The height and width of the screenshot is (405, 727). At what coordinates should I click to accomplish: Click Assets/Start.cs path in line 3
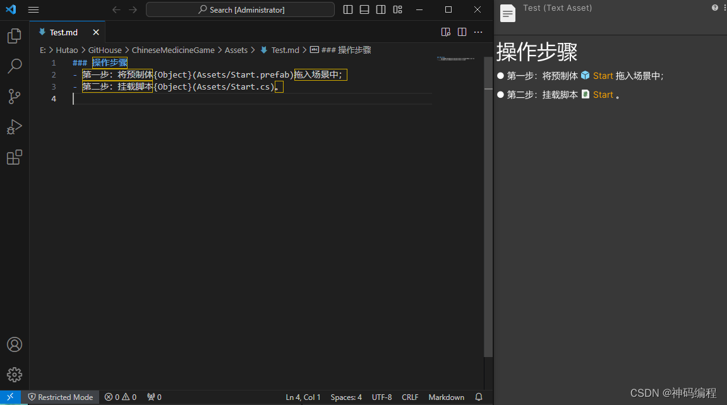[x=232, y=86]
